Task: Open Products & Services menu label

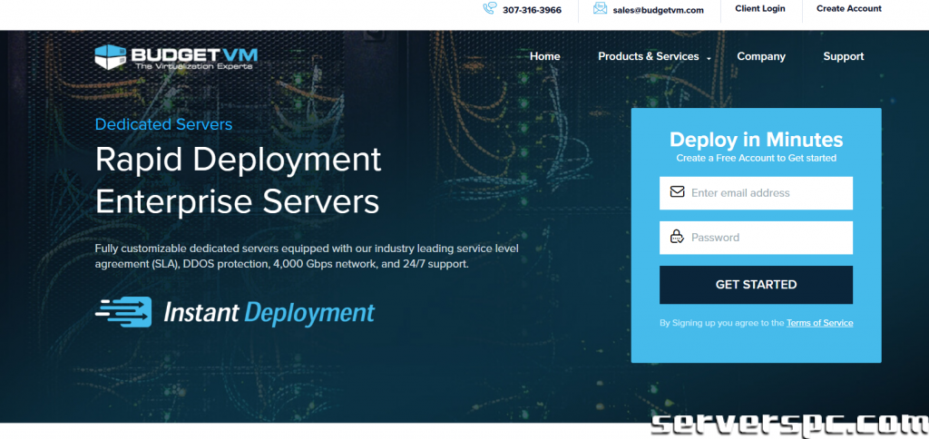Action: pyautogui.click(x=648, y=56)
